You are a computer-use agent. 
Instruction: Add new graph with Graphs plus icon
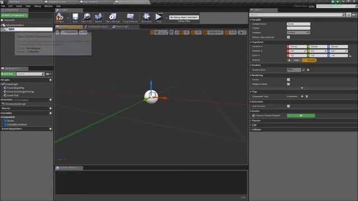[x=50, y=80]
